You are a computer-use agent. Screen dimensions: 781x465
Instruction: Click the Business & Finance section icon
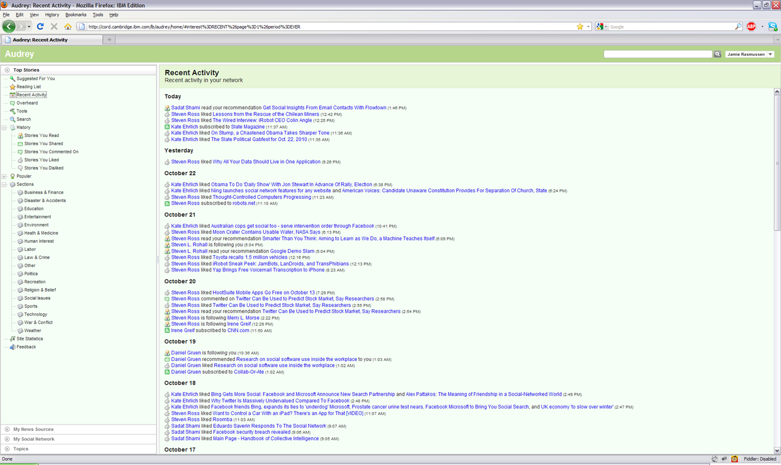20,192
